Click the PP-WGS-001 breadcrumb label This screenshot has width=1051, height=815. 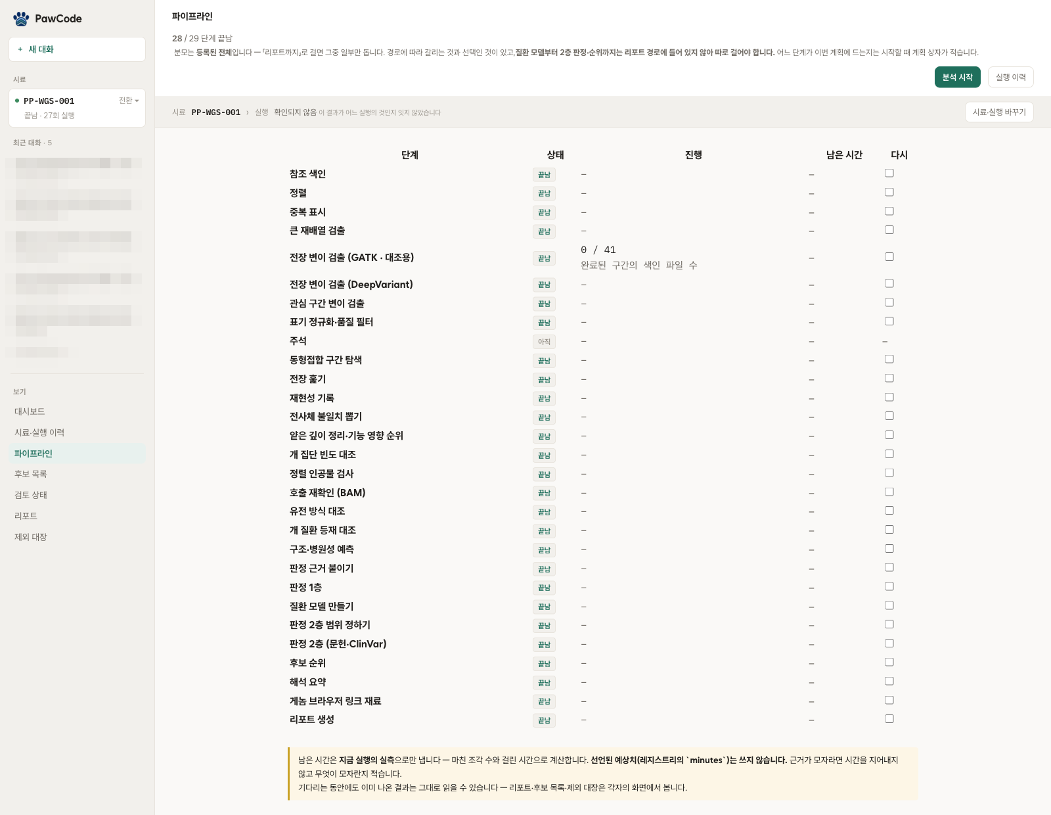pyautogui.click(x=216, y=112)
